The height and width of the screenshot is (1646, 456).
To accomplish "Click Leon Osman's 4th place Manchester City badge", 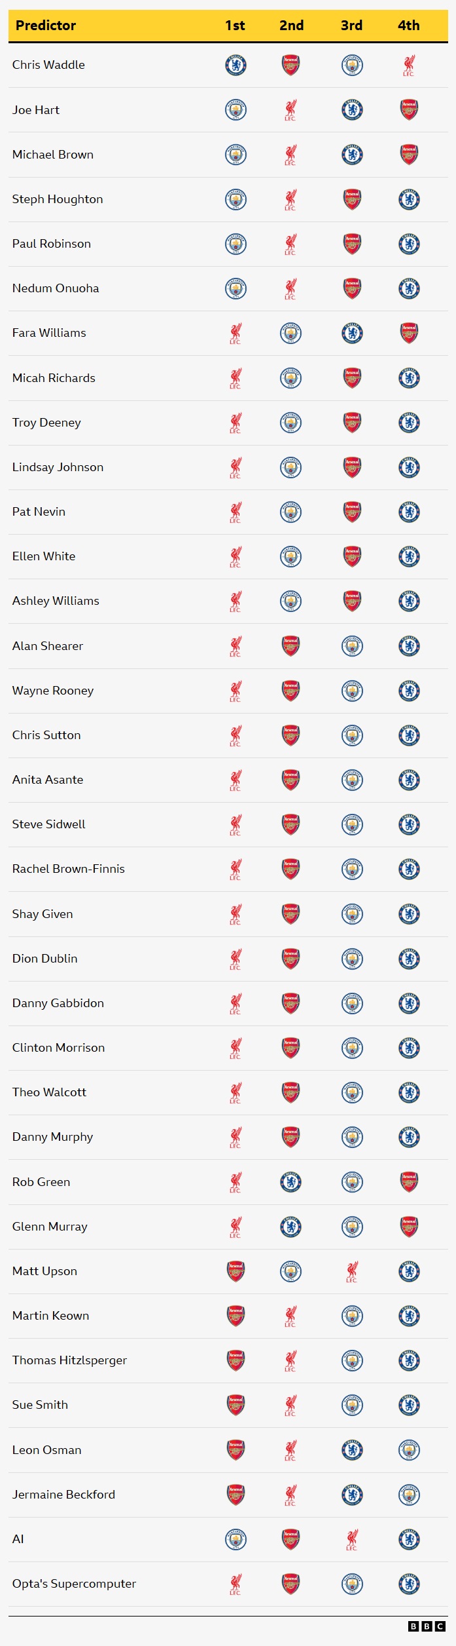I will tap(409, 1450).
